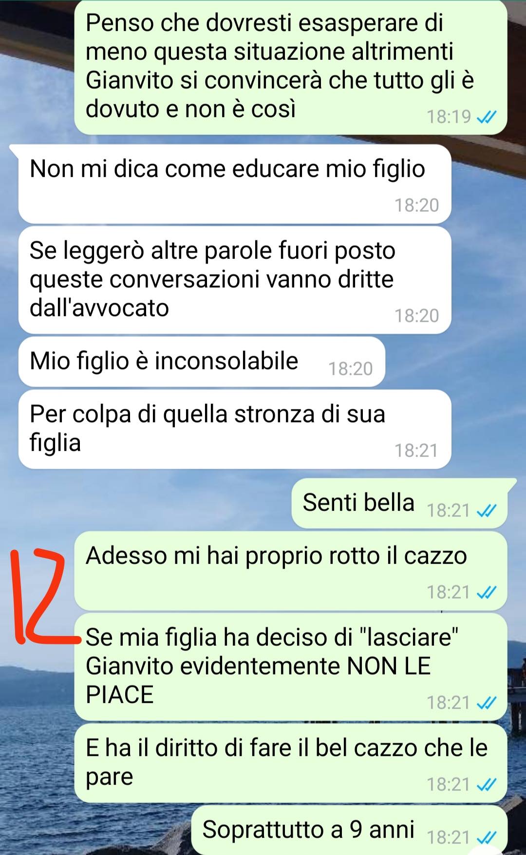Select the 'Non mi dica come educare mio figlio' message
The width and height of the screenshot is (526, 855).
click(235, 184)
